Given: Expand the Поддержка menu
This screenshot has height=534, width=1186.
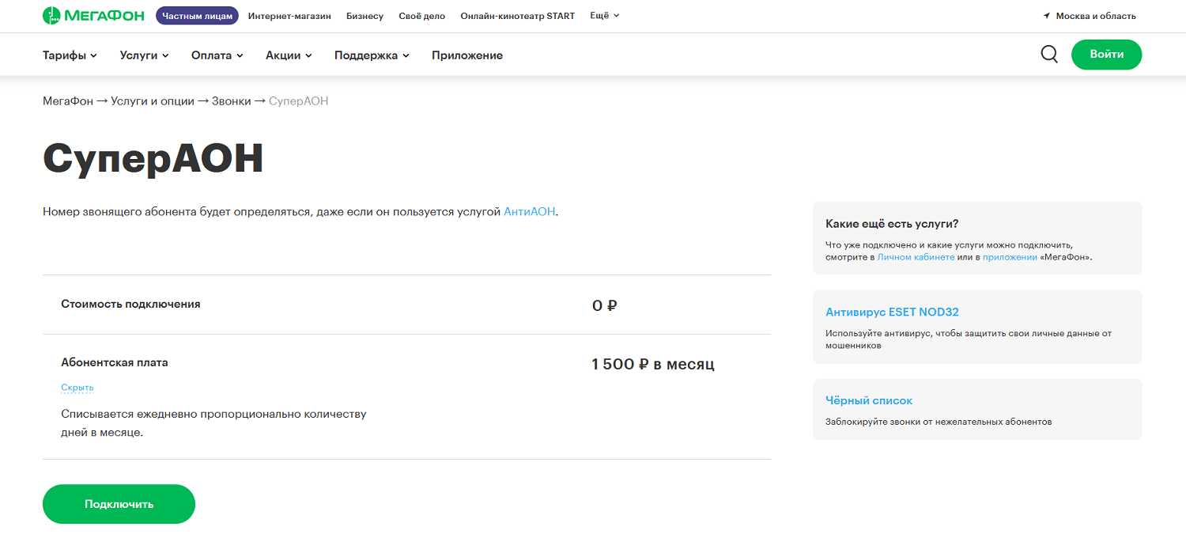Looking at the screenshot, I should click(x=372, y=55).
